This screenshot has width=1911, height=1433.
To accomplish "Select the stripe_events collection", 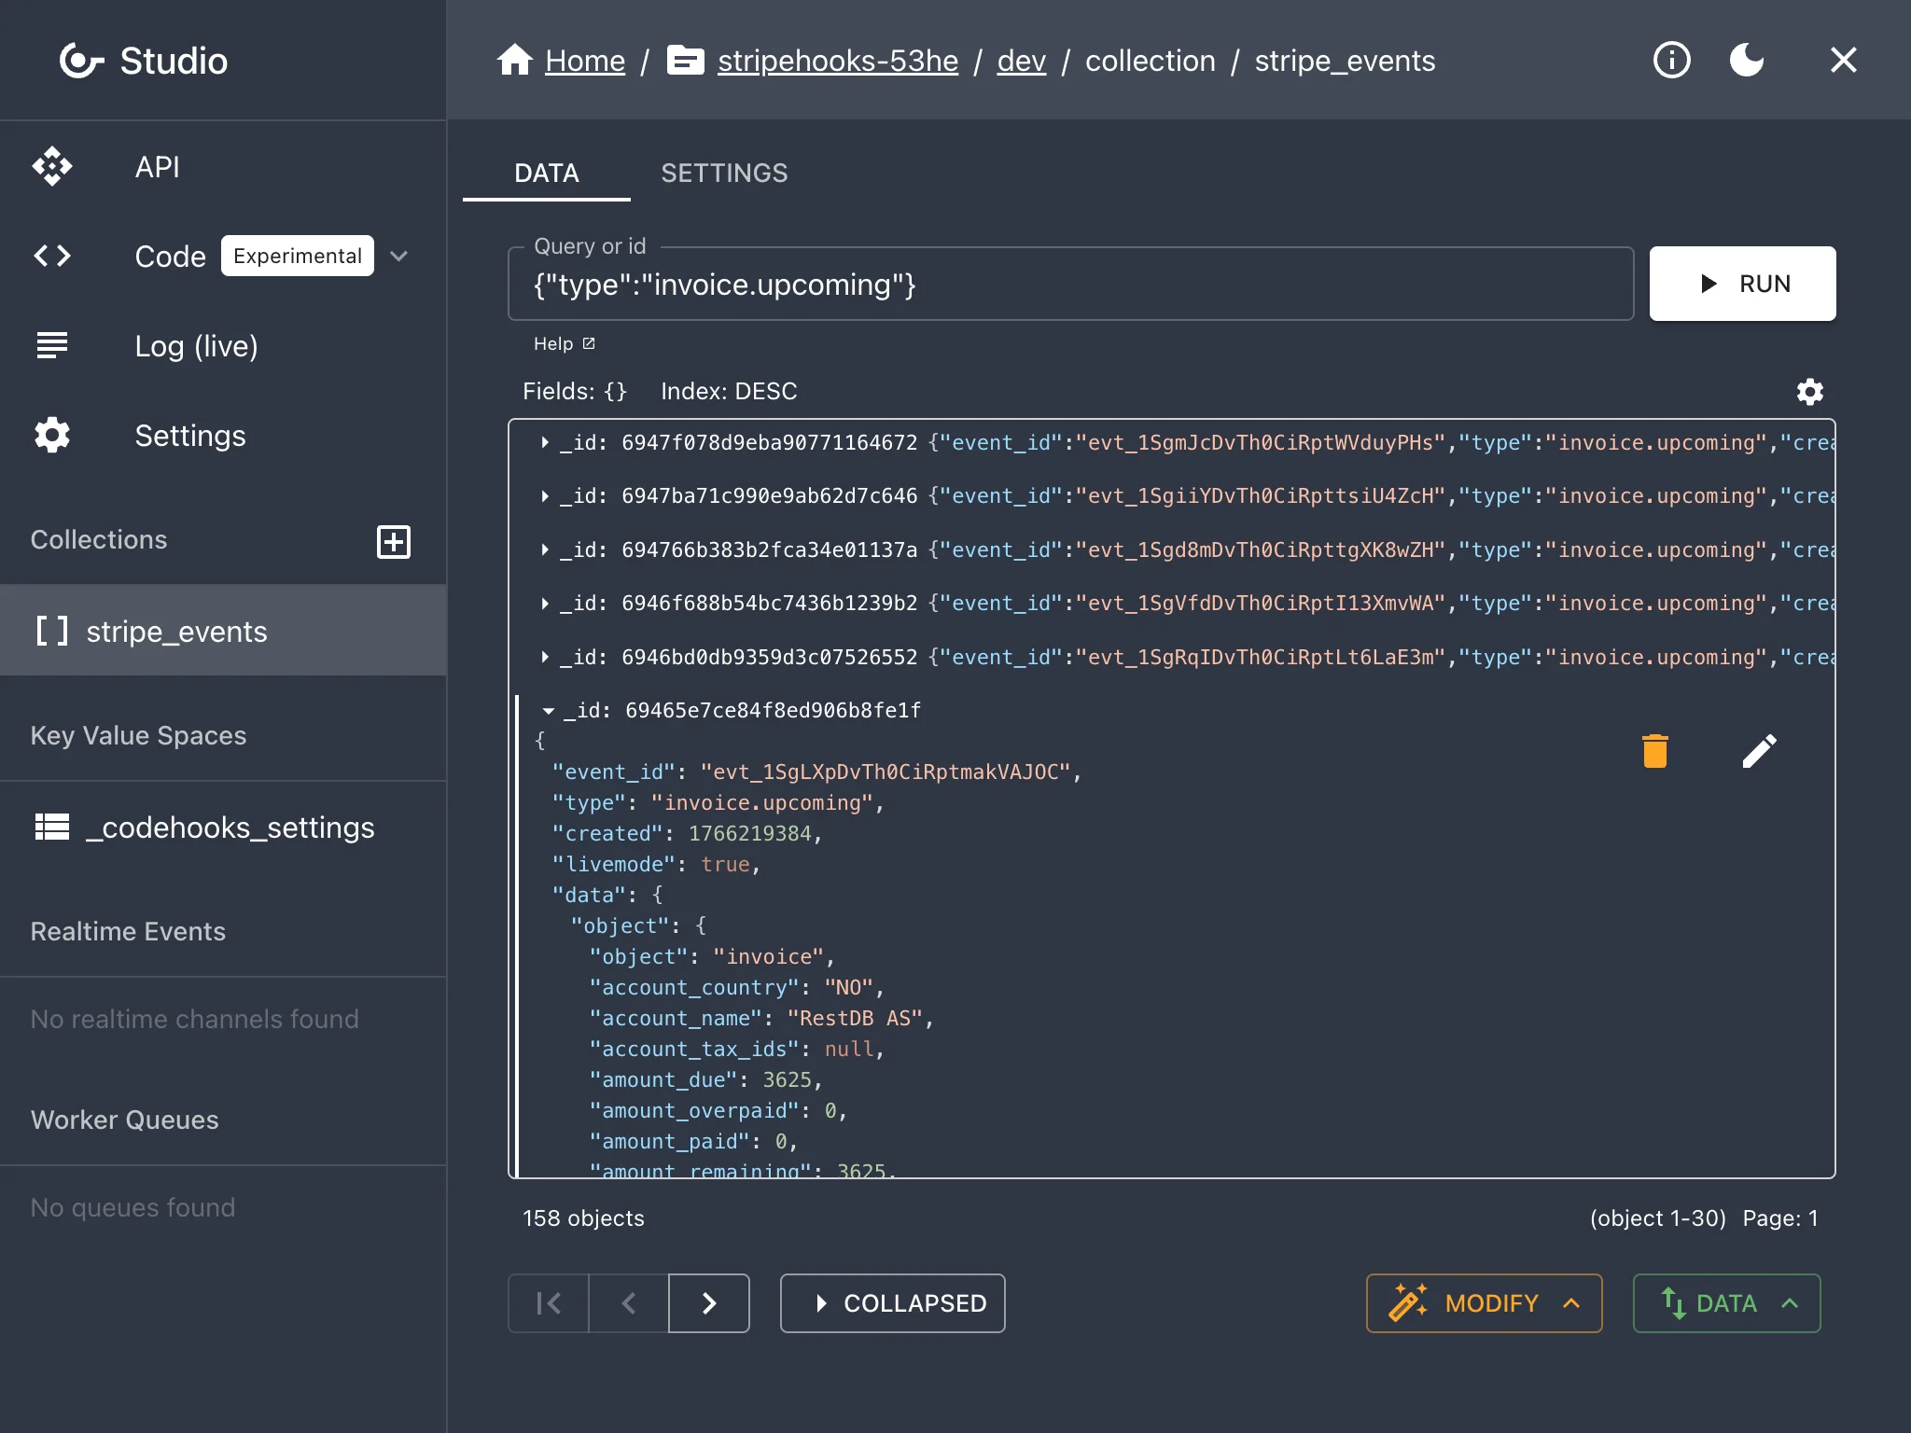I will coord(176,631).
